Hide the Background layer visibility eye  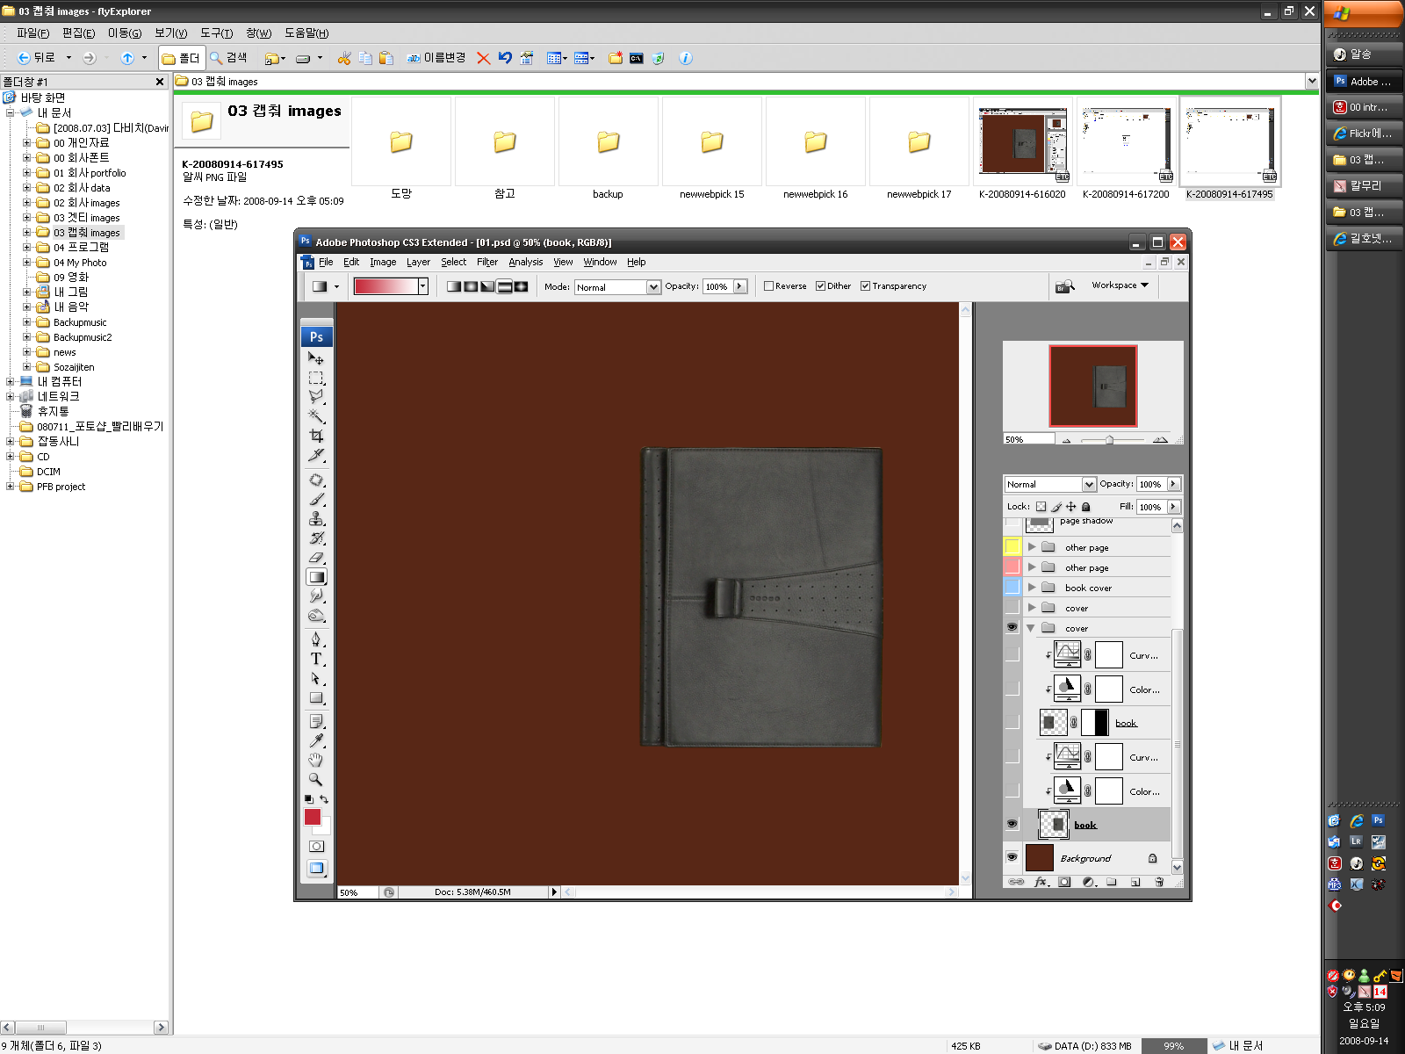(1012, 857)
